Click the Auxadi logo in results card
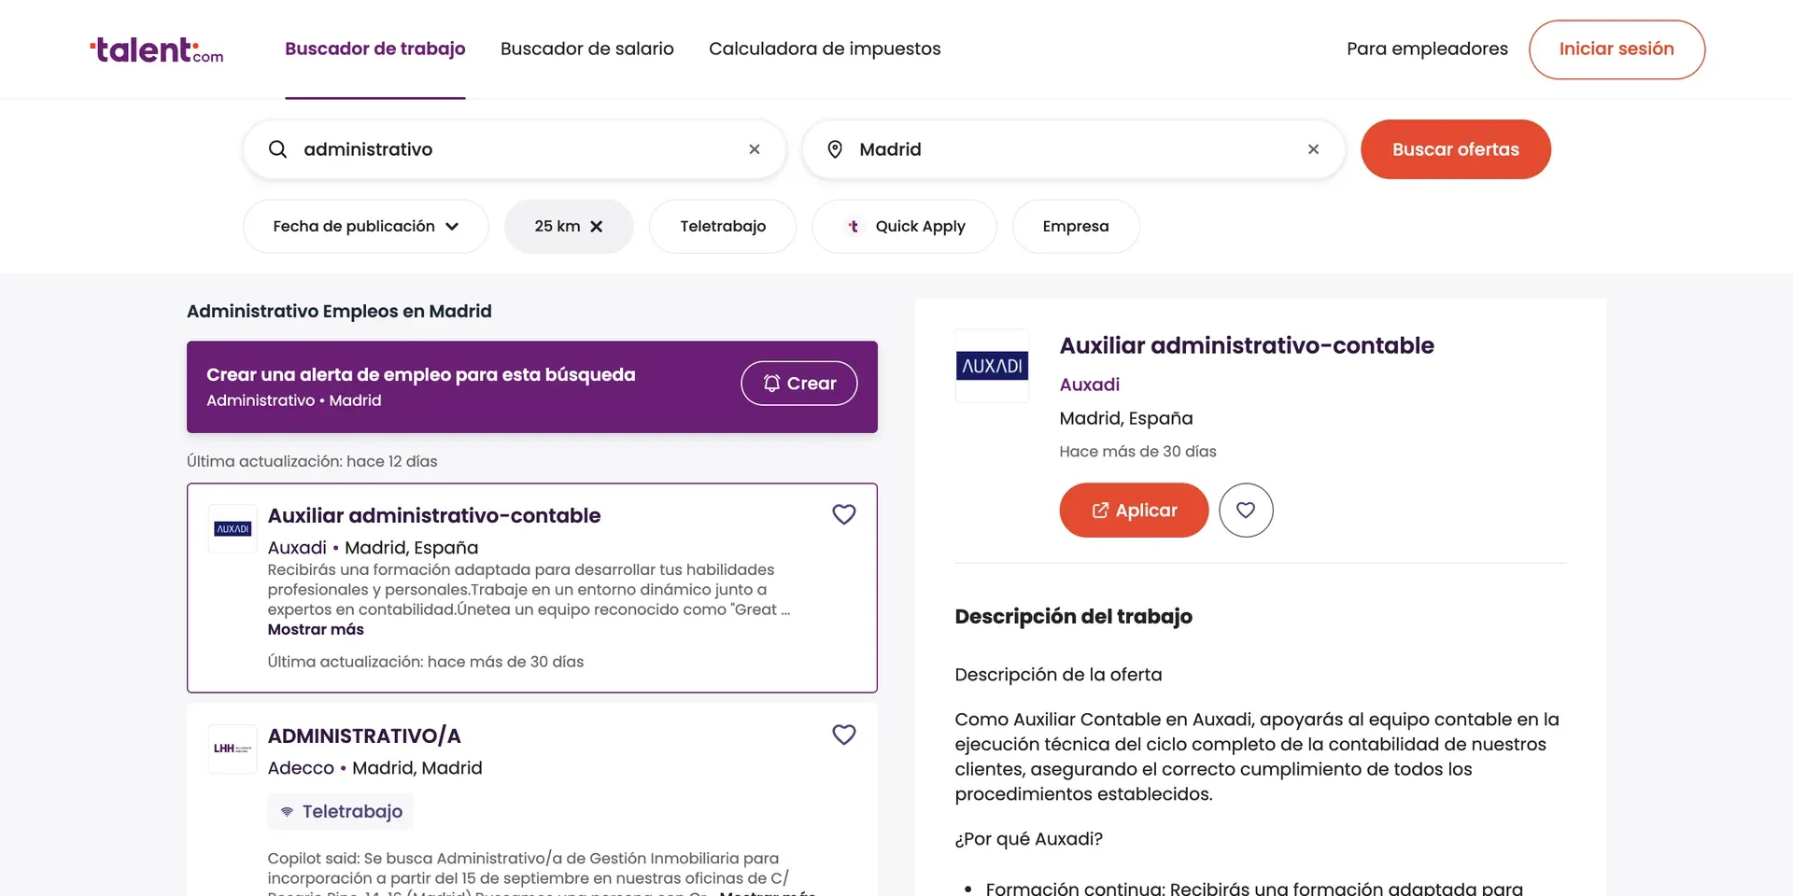This screenshot has width=1793, height=896. click(233, 529)
